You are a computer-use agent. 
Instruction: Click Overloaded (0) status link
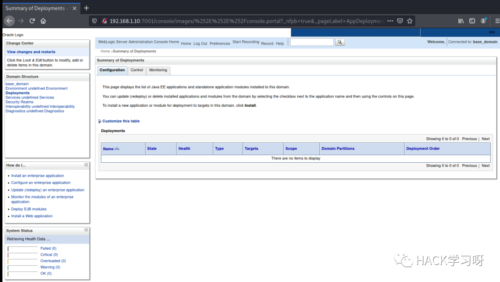click(53, 261)
